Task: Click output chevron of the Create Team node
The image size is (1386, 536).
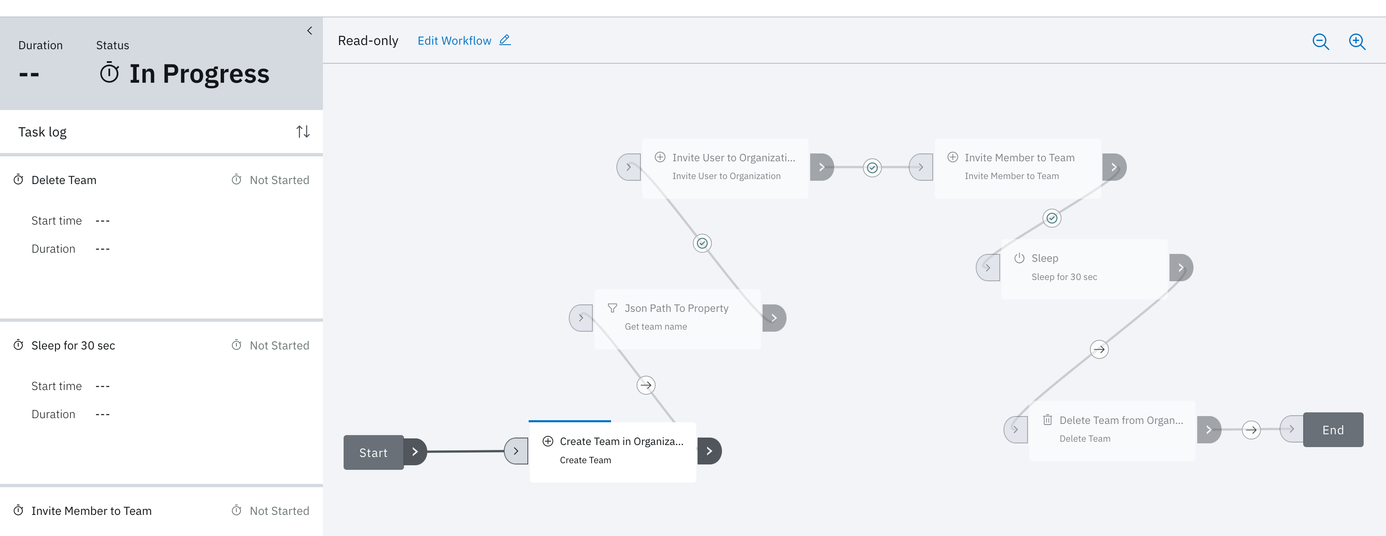Action: [x=710, y=451]
